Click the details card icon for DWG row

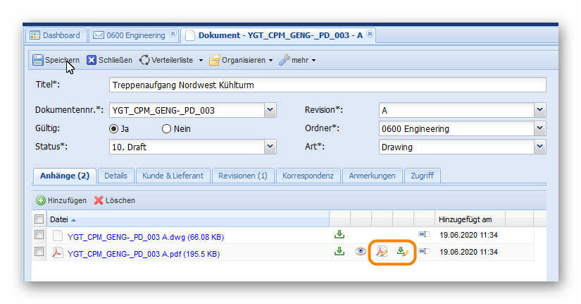coord(423,235)
